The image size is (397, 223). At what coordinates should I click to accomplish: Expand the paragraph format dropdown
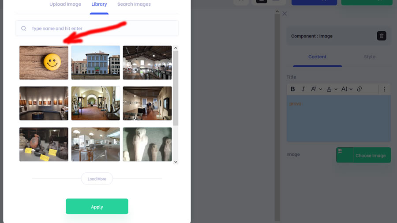tap(316, 89)
